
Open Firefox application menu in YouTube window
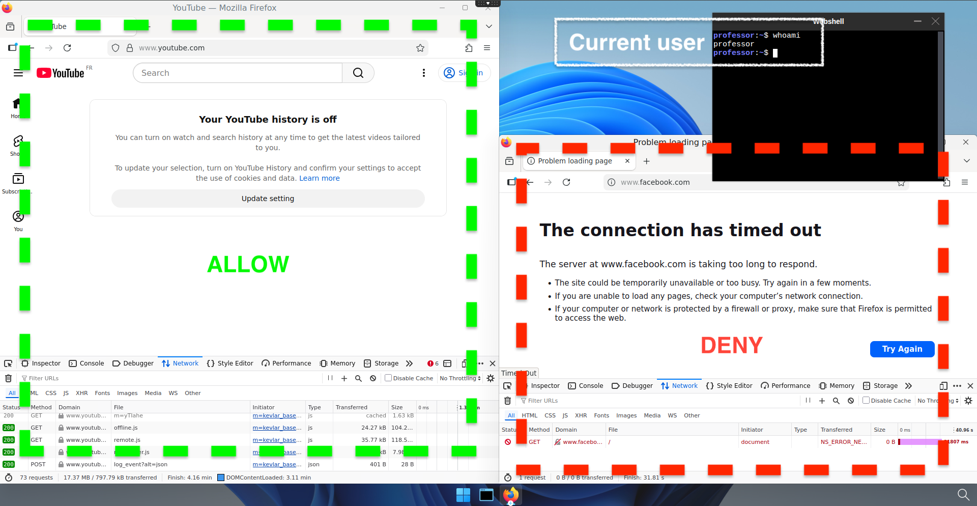click(x=487, y=48)
